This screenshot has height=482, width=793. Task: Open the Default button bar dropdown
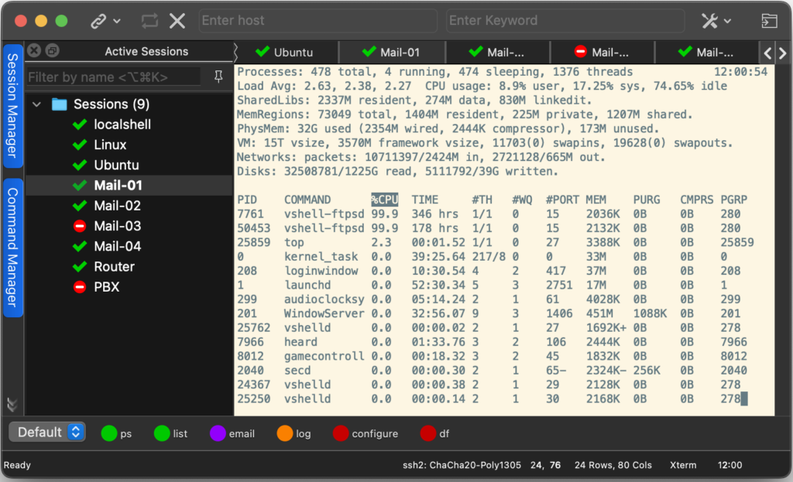point(76,432)
